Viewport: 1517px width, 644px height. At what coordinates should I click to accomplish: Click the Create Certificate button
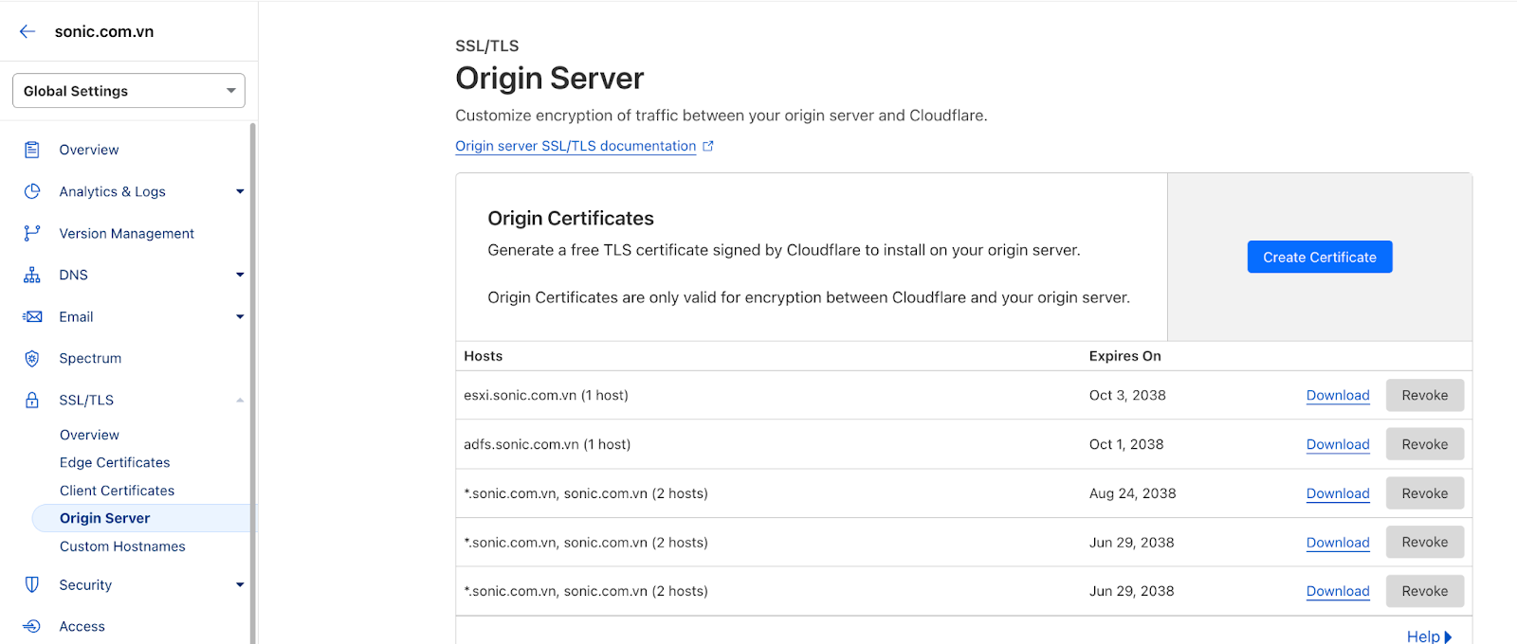[1320, 257]
